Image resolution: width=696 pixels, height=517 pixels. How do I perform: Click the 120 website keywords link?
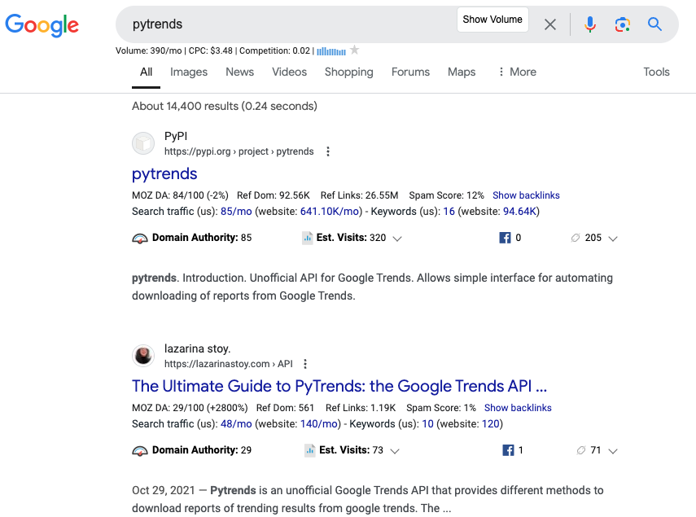pos(491,424)
